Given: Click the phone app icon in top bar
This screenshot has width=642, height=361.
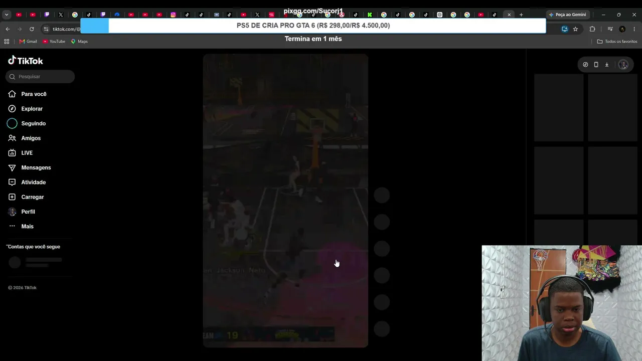Looking at the screenshot, I should click(596, 65).
